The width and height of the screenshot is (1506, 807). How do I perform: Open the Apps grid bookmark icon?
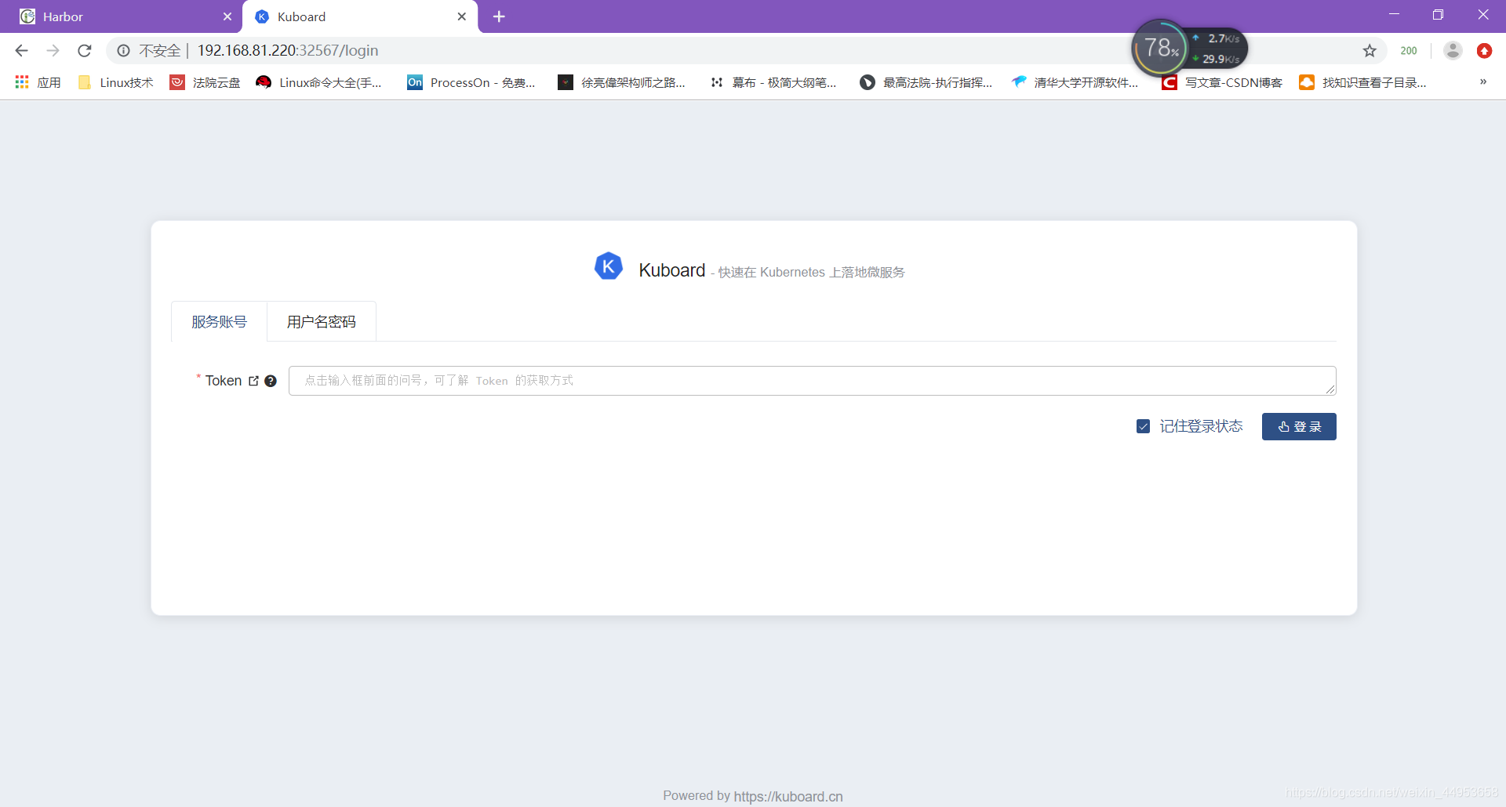[22, 82]
